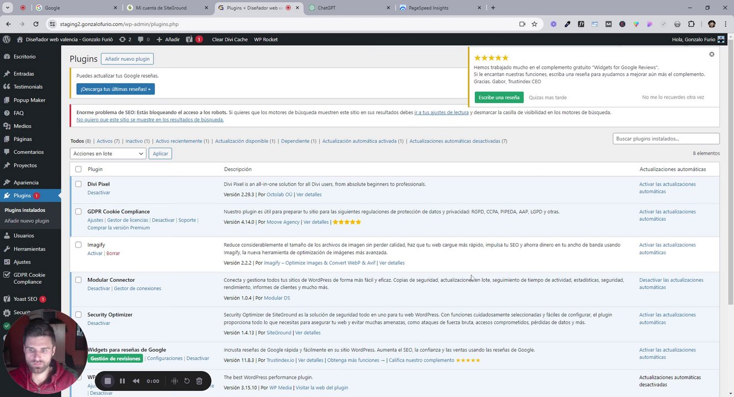734x397 pixels.
Task: Open the Hola, Gonzalo Furio account menu
Action: pos(698,40)
